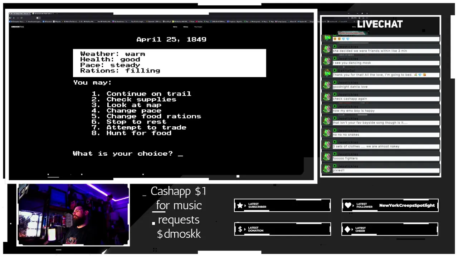Select option 3 Look at map
This screenshot has height=257, width=458.
pyautogui.click(x=126, y=105)
